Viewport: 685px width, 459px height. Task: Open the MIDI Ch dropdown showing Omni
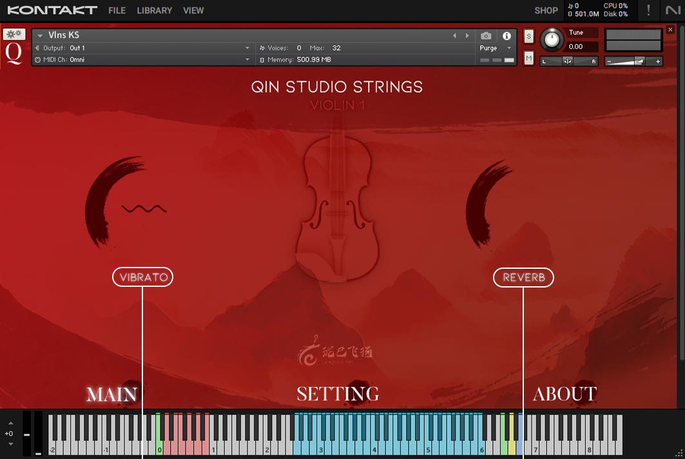pos(142,59)
